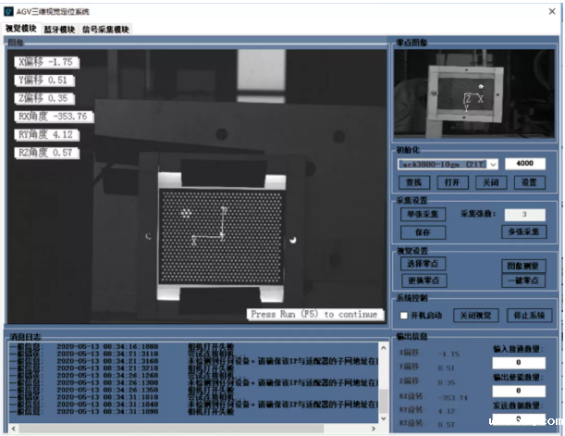Click the 多张采集 button
This screenshot has width=565, height=436.
(524, 231)
